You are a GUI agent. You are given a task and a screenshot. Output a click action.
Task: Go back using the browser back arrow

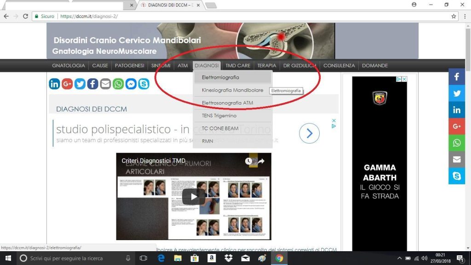coord(6,16)
